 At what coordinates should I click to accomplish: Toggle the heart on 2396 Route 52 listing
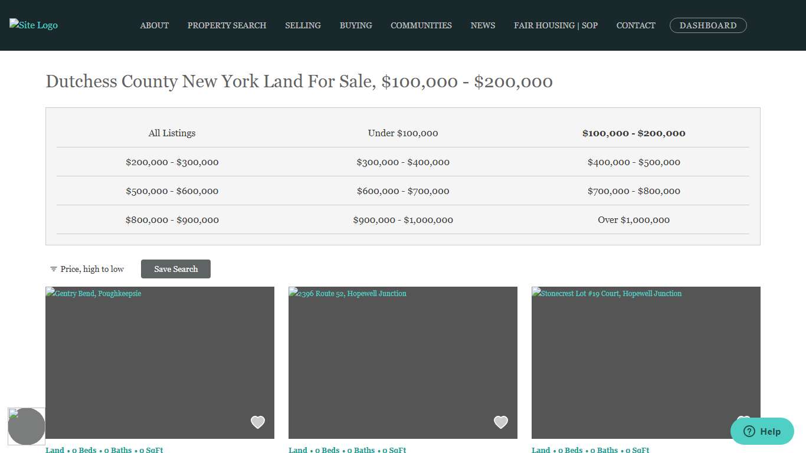501,422
